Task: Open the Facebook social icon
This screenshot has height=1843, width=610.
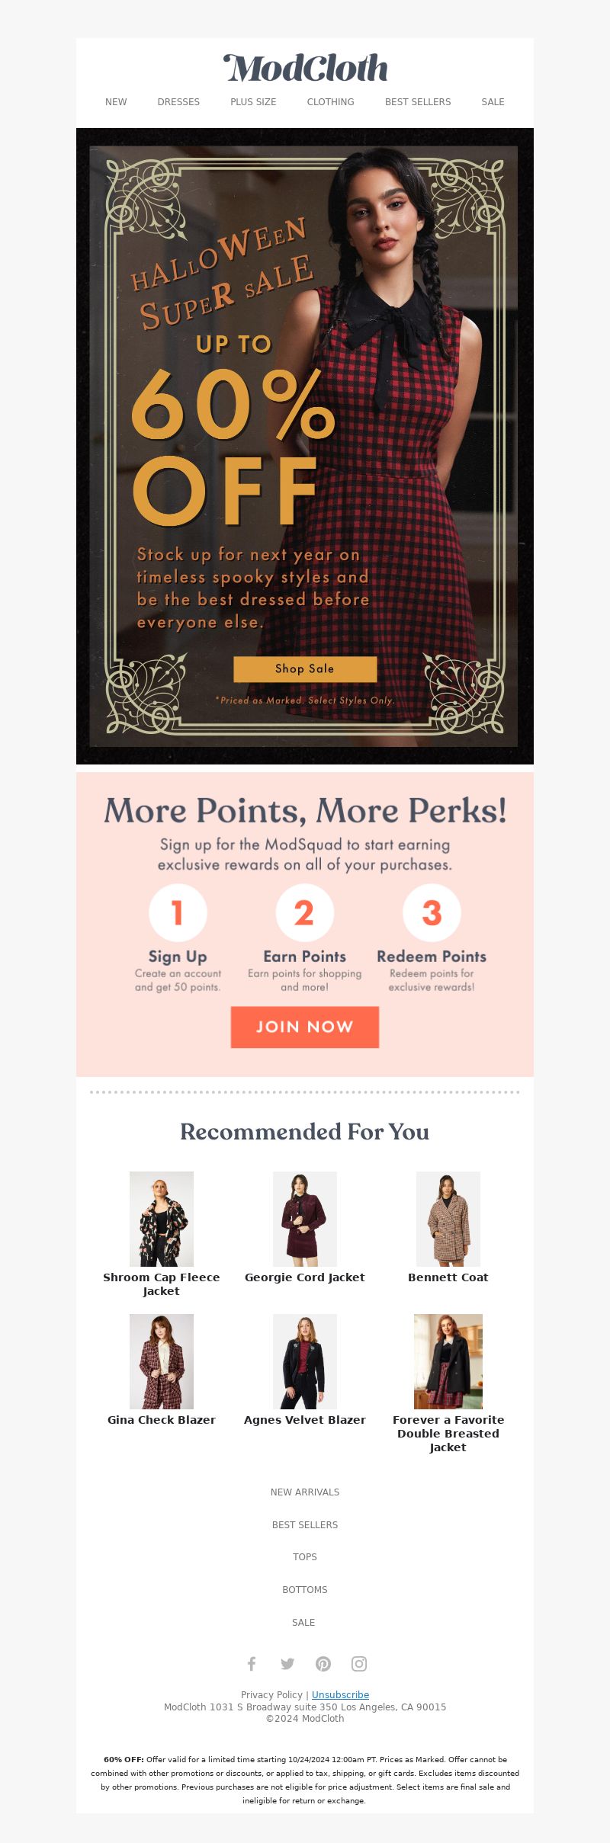Action: (x=252, y=1663)
